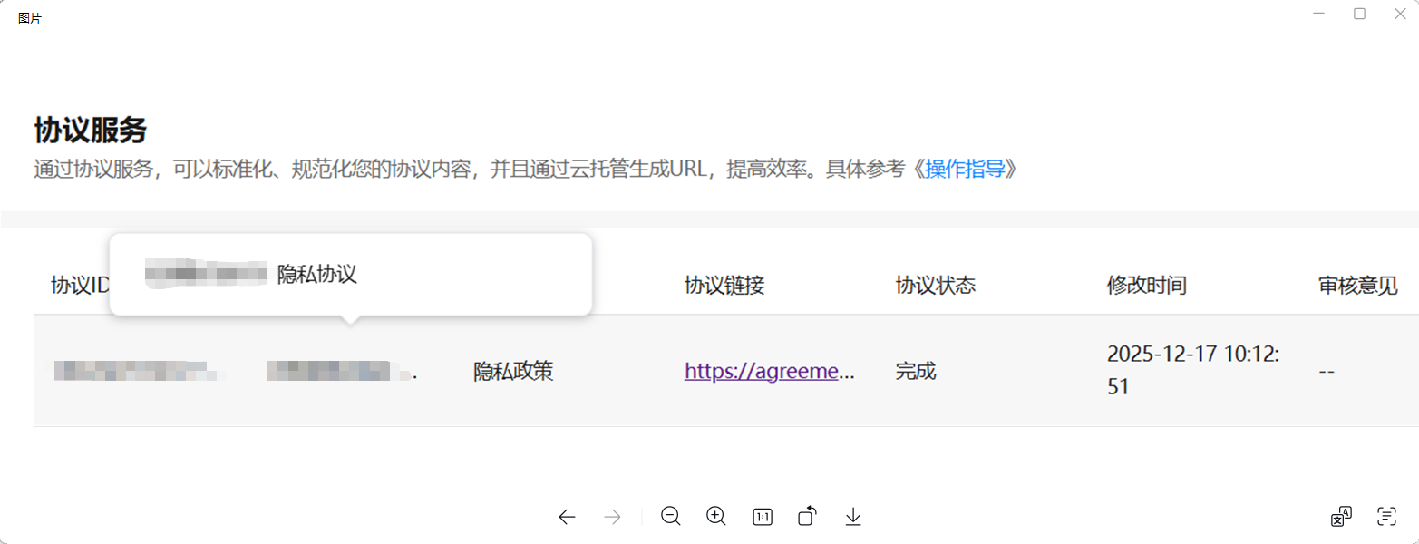Rotate the image

click(x=806, y=515)
